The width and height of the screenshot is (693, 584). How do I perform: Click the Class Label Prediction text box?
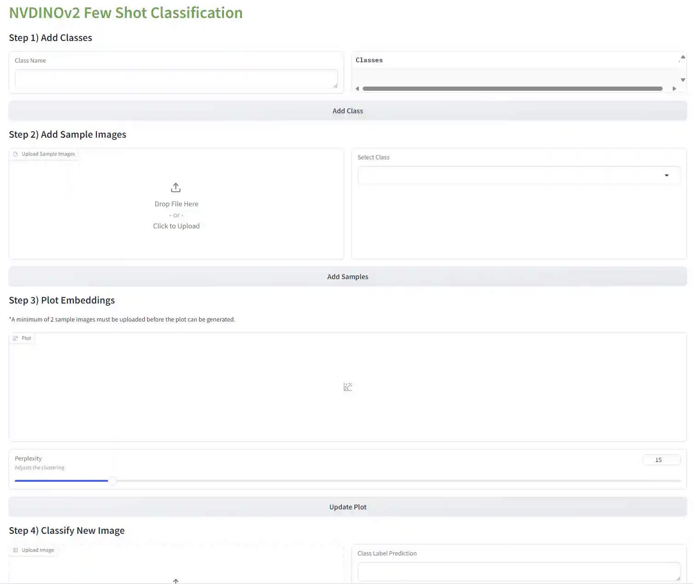click(x=519, y=572)
